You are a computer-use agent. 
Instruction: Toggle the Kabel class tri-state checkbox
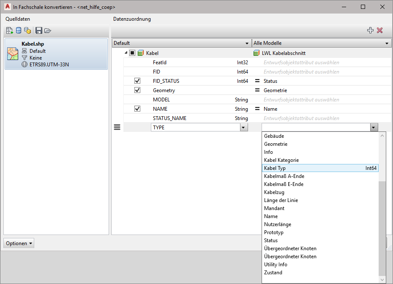(x=132, y=53)
